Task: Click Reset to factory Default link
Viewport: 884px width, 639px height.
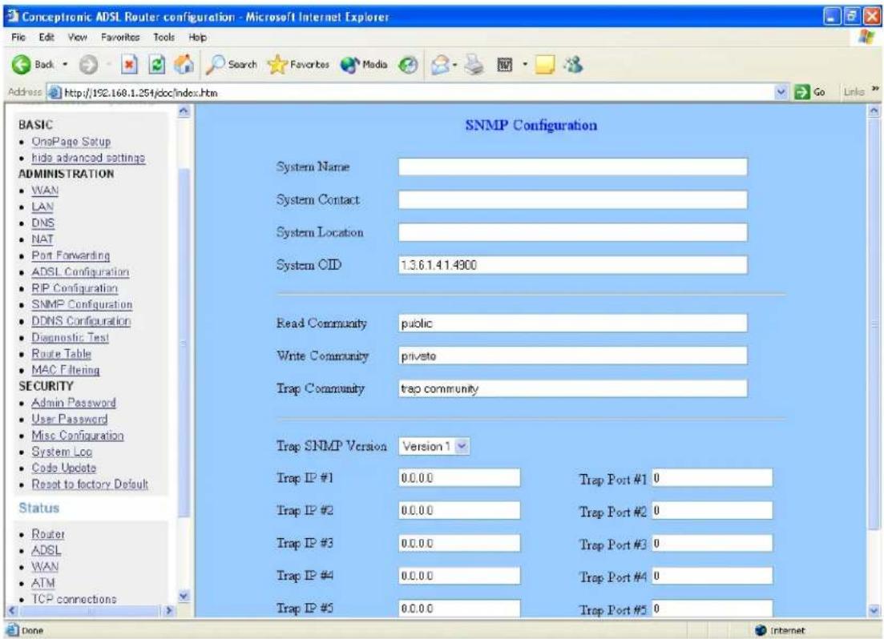Action: click(x=90, y=484)
